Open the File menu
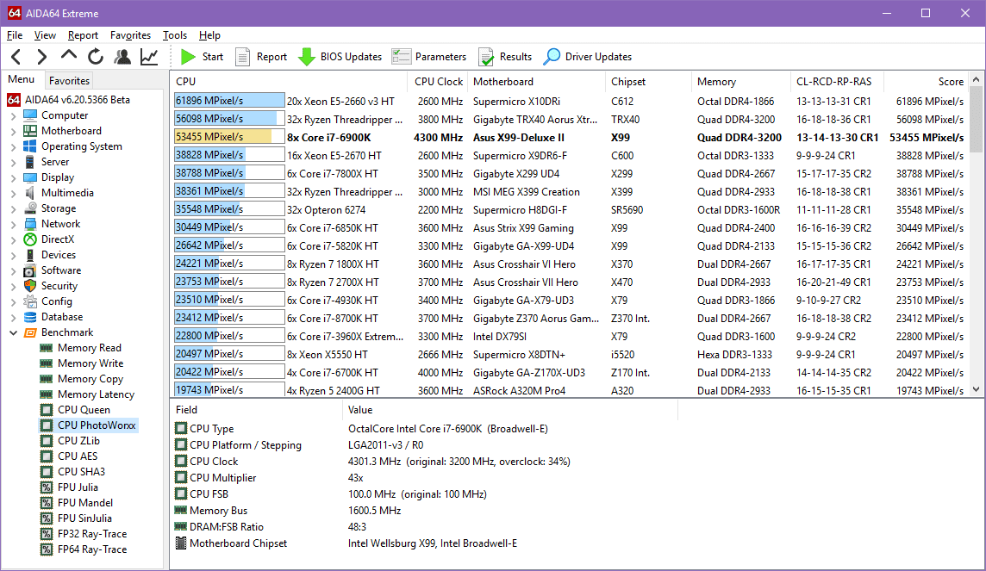986x571 pixels. coord(15,35)
